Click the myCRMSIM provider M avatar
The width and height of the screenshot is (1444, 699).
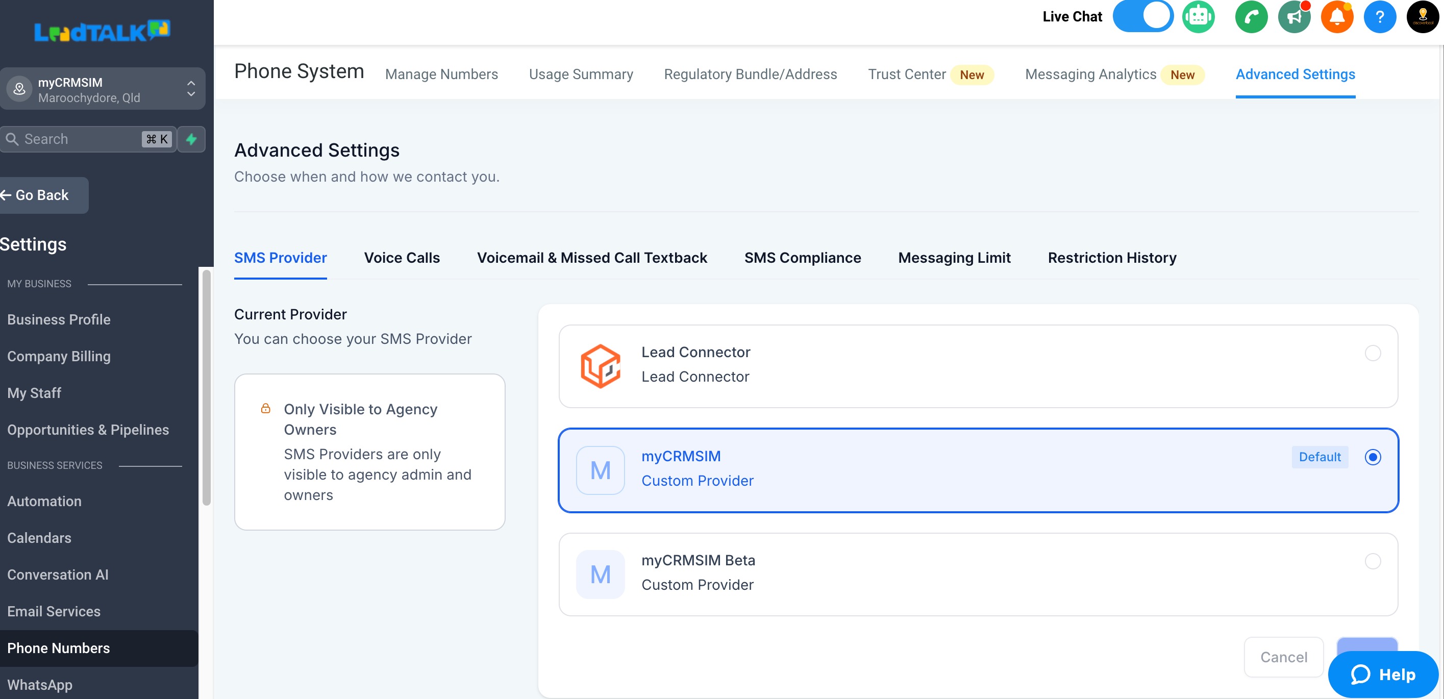point(601,470)
